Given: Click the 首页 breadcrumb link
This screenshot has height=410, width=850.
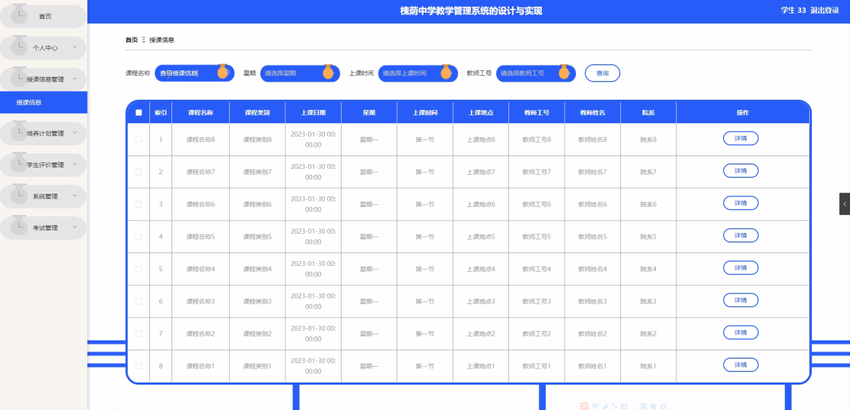Looking at the screenshot, I should click(x=131, y=40).
